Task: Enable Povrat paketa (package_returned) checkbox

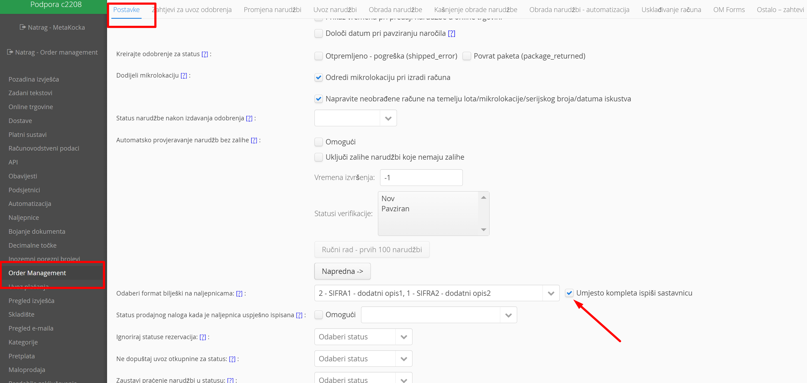Action: (467, 56)
